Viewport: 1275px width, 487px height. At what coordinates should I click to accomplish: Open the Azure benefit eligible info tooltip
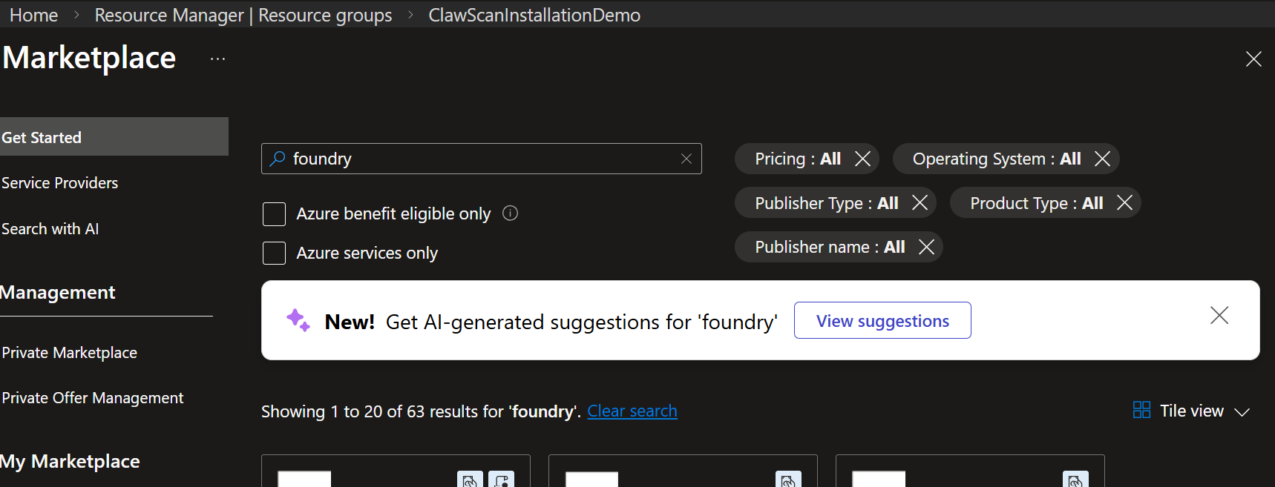click(510, 213)
